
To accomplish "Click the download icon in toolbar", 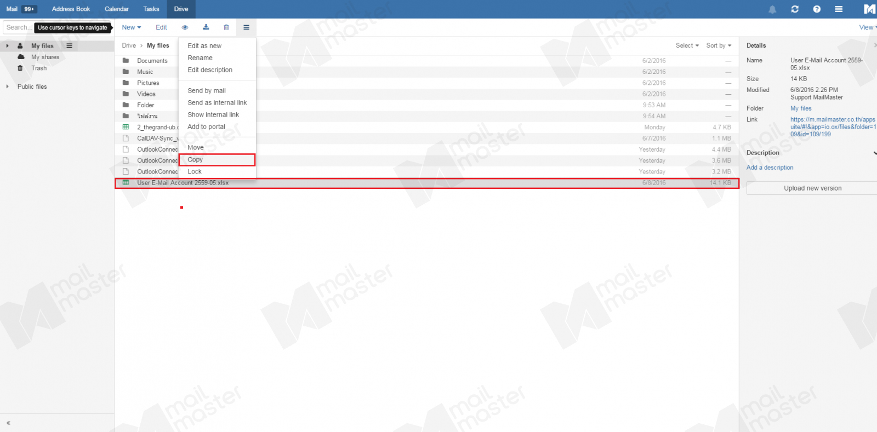I will pos(206,27).
